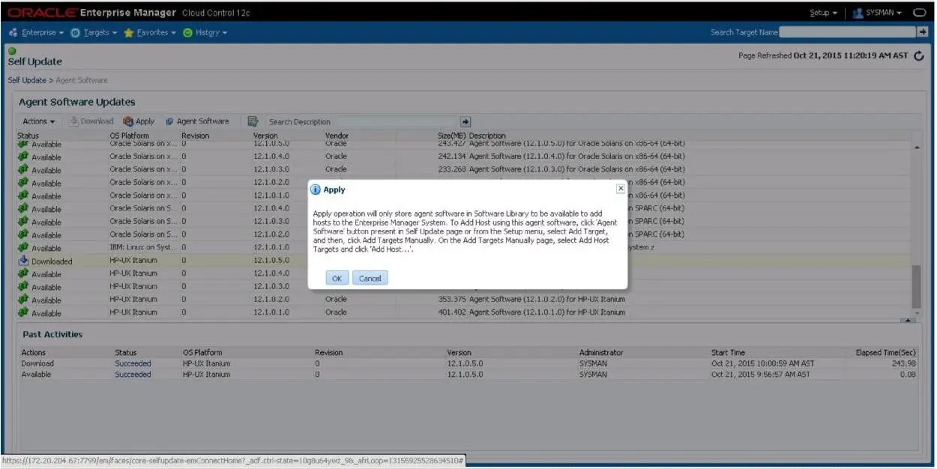Click the Start Time header in Past Activities

coord(728,352)
